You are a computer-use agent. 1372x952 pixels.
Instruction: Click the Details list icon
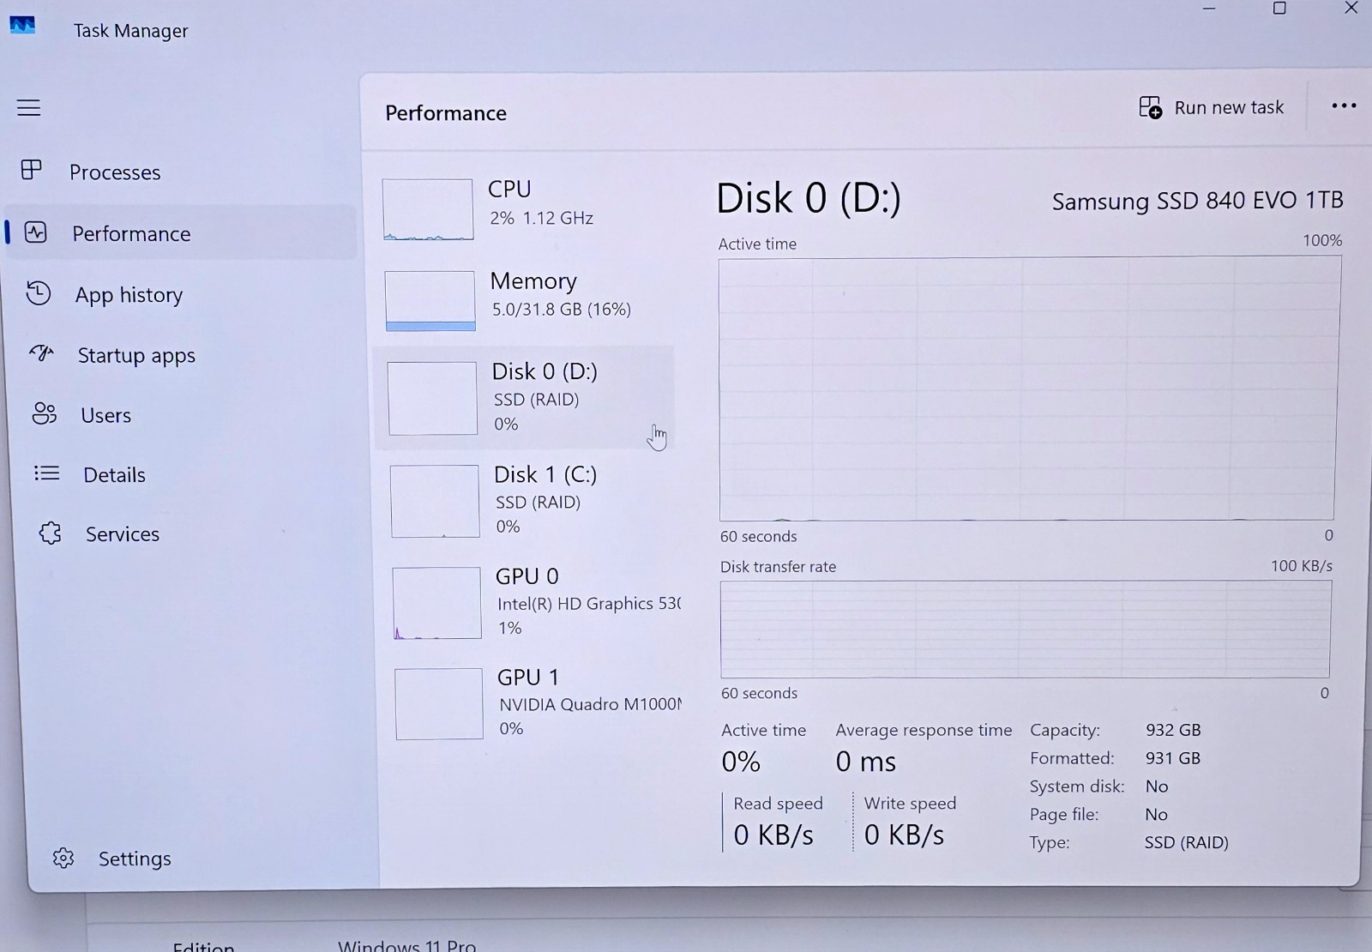[x=46, y=473]
